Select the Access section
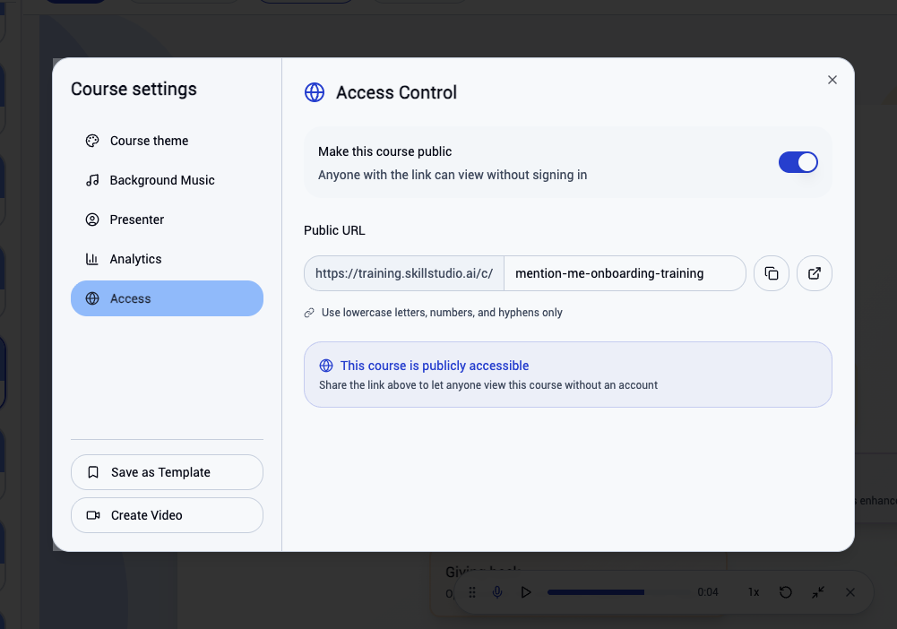This screenshot has width=897, height=629. 167,298
